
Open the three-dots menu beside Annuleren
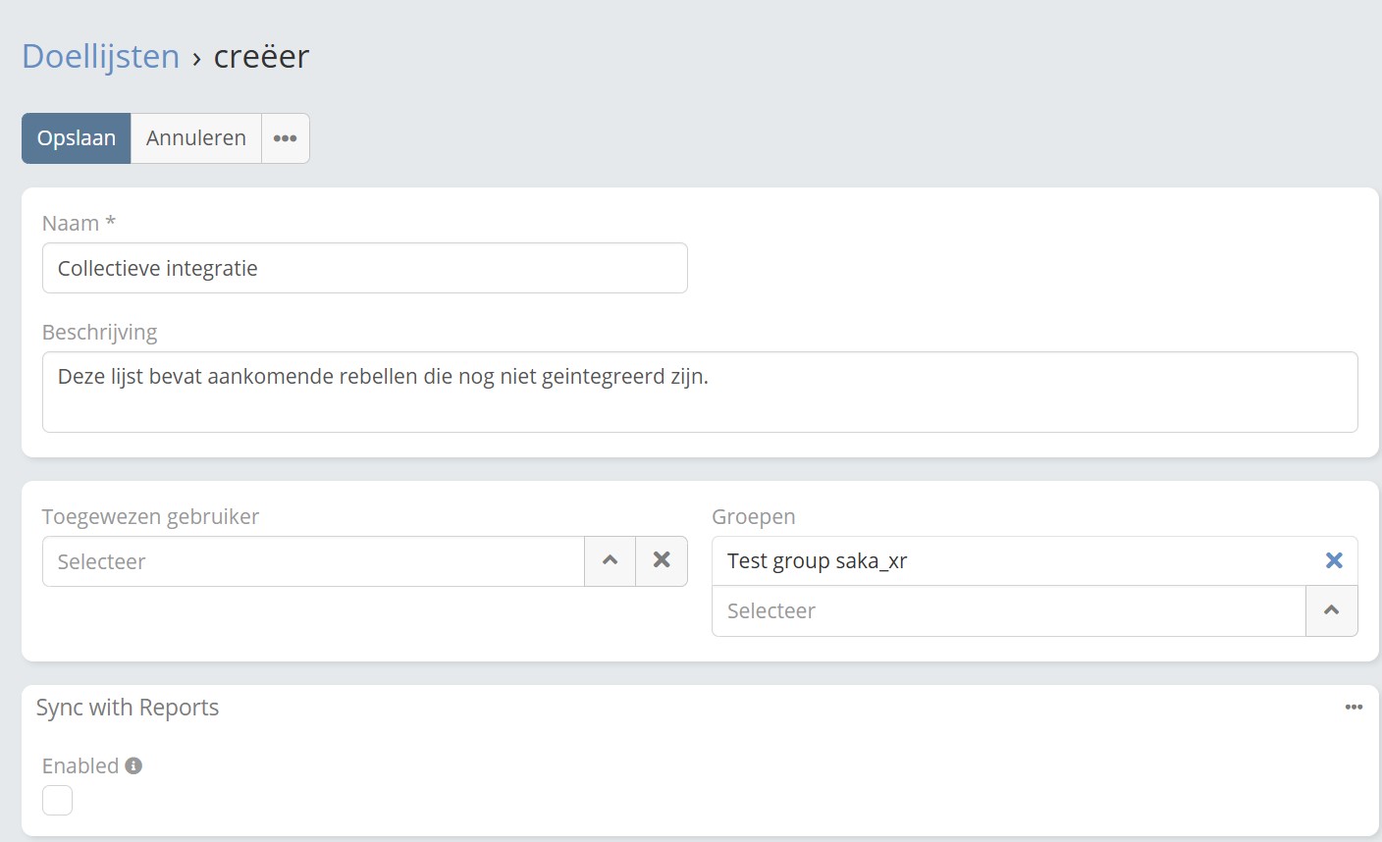[x=286, y=138]
